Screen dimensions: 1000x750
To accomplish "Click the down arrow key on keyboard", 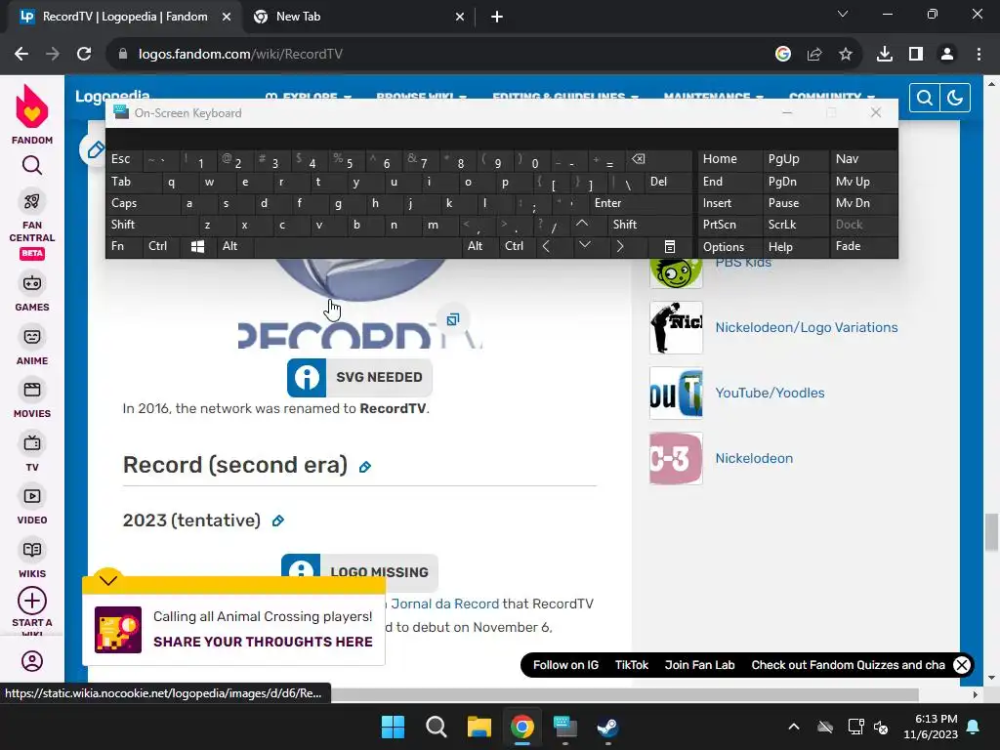I will click(x=584, y=246).
